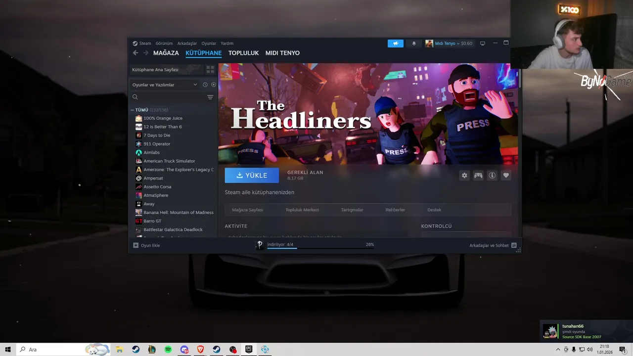Screen dimensions: 633x356
Task: Open Windows Start menu
Action: coord(8,350)
